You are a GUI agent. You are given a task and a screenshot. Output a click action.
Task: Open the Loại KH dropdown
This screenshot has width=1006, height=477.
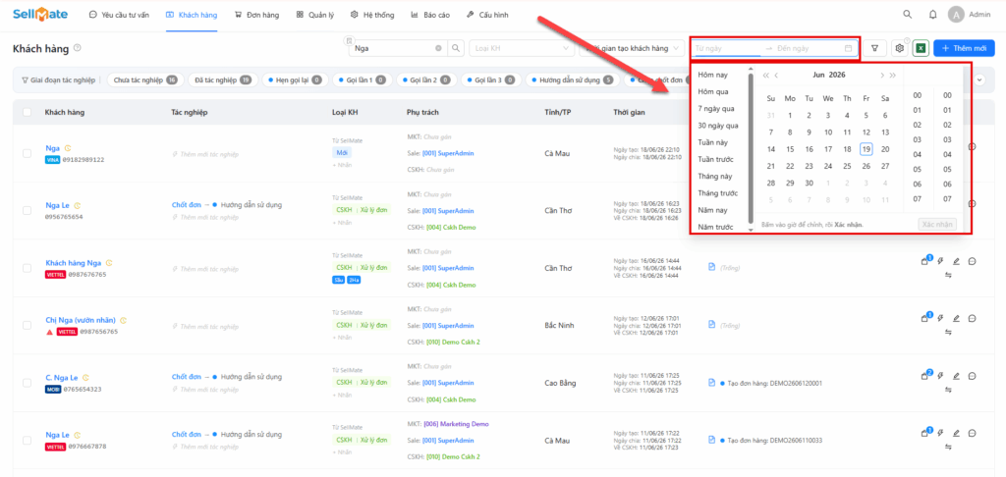522,48
